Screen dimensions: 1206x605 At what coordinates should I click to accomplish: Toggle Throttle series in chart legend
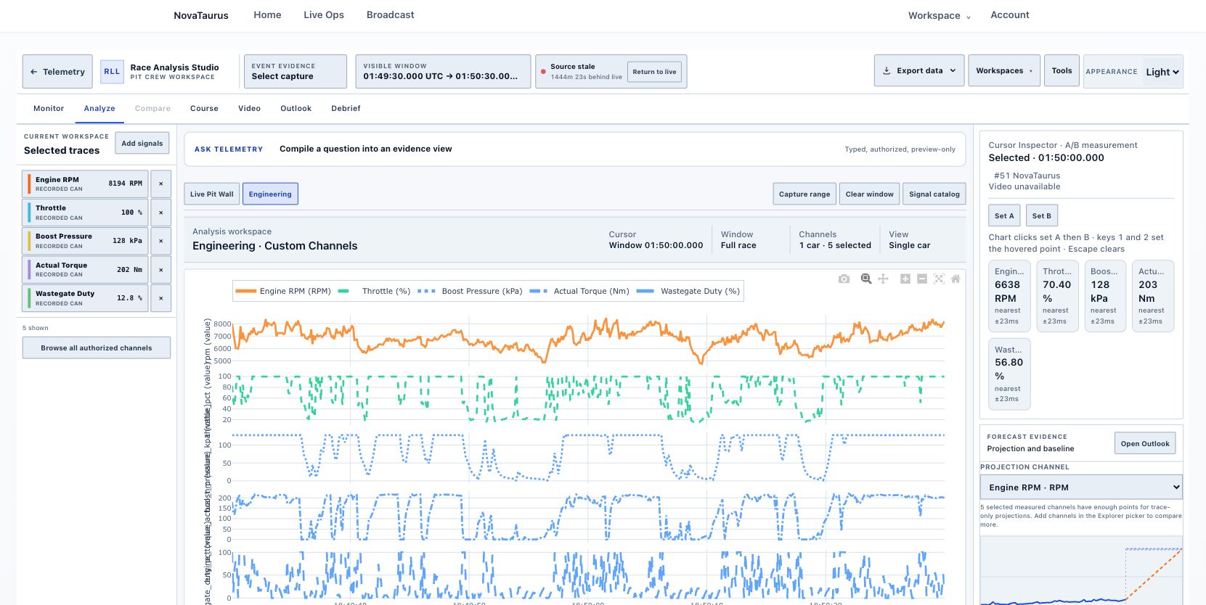[x=375, y=291]
